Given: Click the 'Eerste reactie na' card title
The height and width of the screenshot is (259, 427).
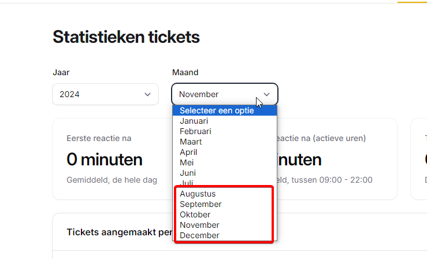Looking at the screenshot, I should coord(99,138).
